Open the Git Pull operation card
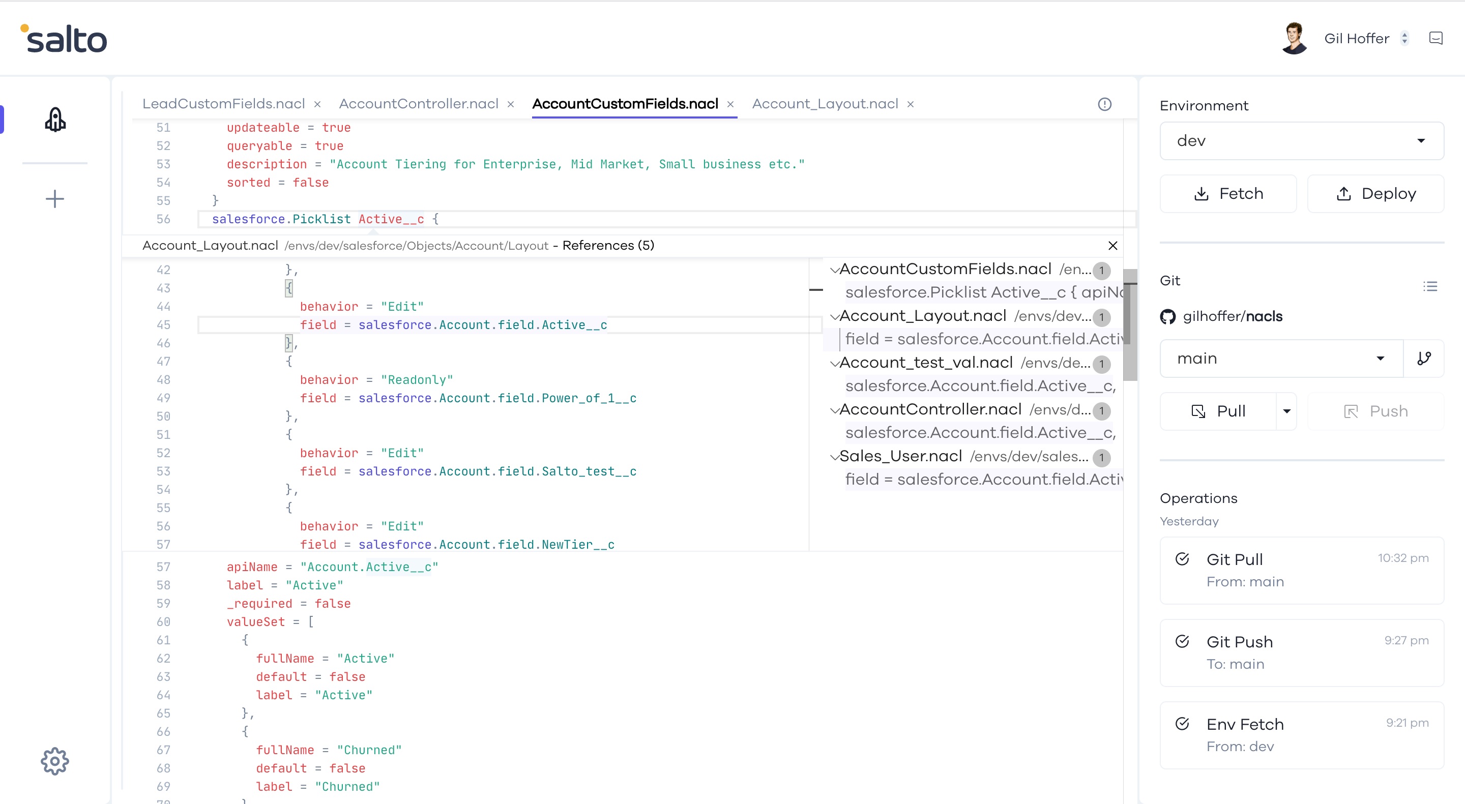The image size is (1465, 804). tap(1301, 570)
